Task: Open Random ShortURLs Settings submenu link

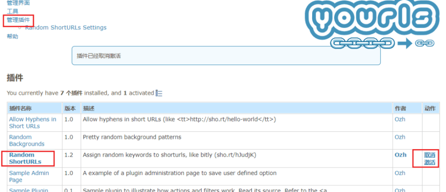Action: tap(66, 28)
